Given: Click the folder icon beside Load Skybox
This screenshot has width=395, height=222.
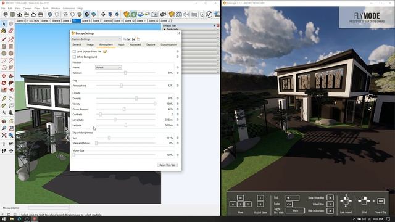Looking at the screenshot, I should pyautogui.click(x=105, y=51).
